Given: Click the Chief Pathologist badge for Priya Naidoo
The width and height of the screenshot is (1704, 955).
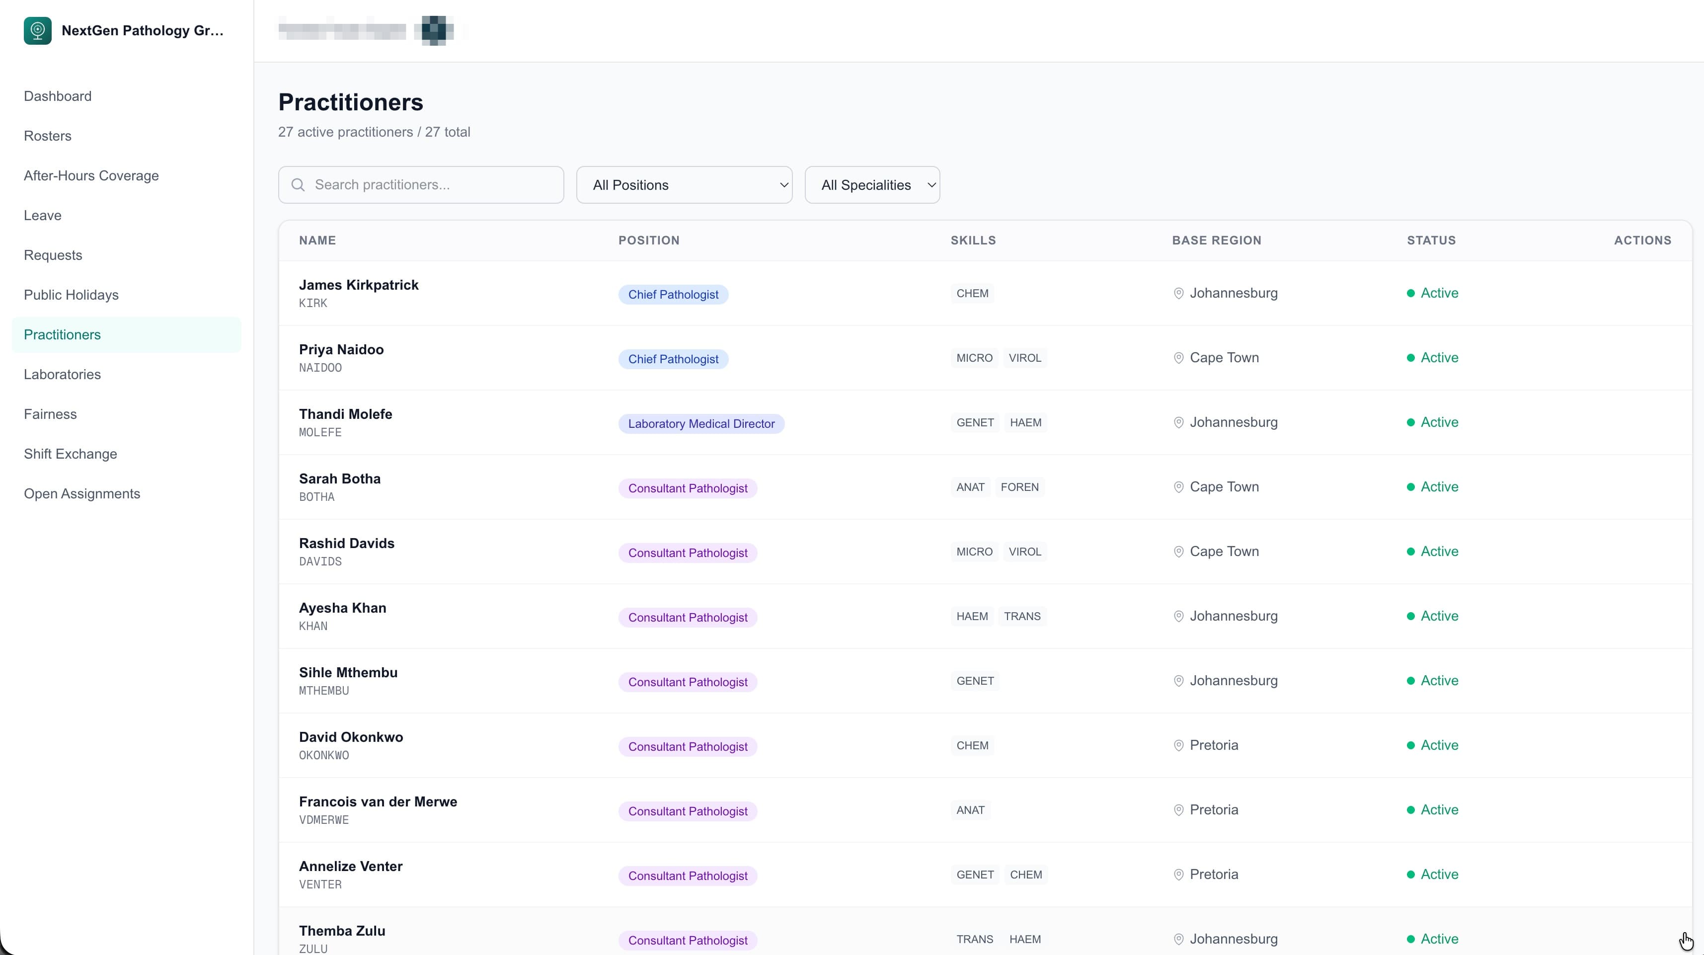Looking at the screenshot, I should pyautogui.click(x=673, y=359).
